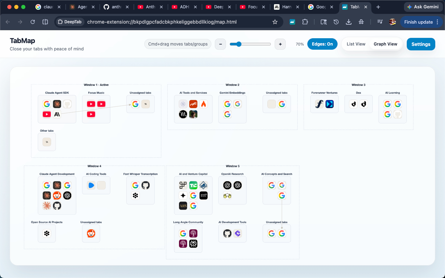Open the cursive f icon in Forerunner Ventures
Screen dimensions: 445x278
pos(319,104)
